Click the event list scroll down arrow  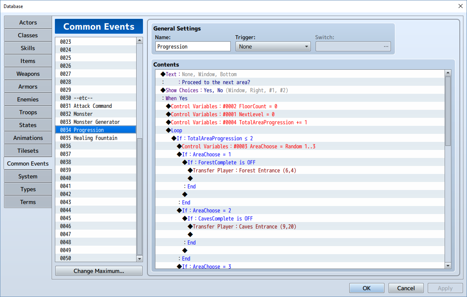click(139, 259)
